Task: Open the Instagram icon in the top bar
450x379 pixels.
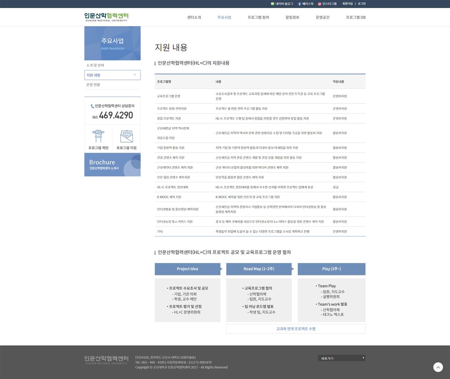Action: click(x=320, y=4)
